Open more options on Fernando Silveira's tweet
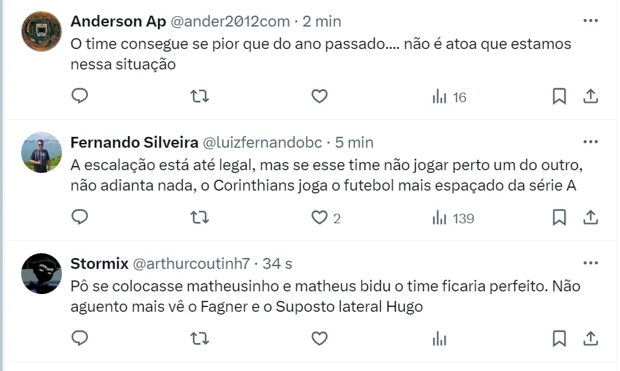The height and width of the screenshot is (371, 620). coord(591,142)
